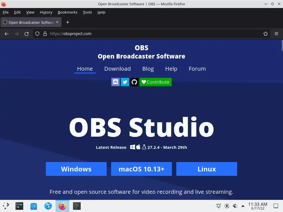Image resolution: width=283 pixels, height=212 pixels.
Task: Visit the Forum page link
Action: pyautogui.click(x=197, y=69)
